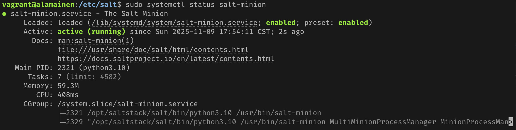Viewport: 516px width, 130px height.
Task: Click the timestamp 2025-11-09 17:54:11
Action: tap(213, 32)
